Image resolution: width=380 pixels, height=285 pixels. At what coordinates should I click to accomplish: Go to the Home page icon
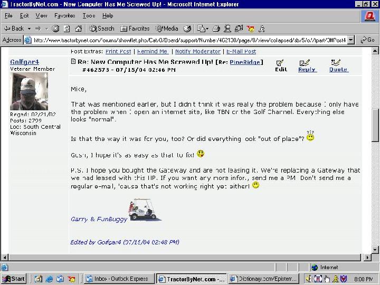(x=78, y=28)
